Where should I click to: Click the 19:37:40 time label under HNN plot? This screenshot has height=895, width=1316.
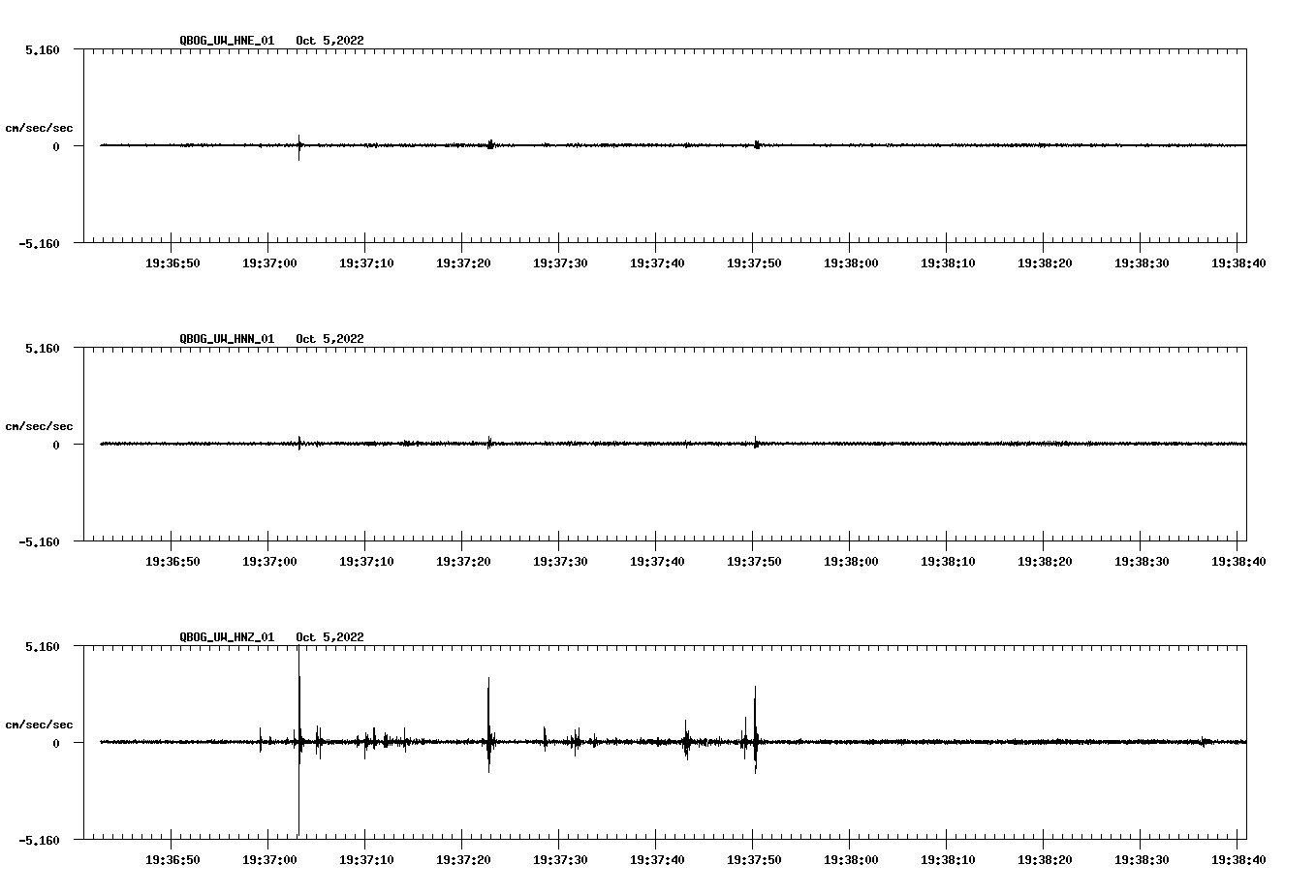point(657,562)
